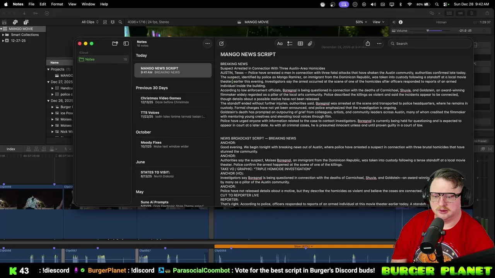The width and height of the screenshot is (495, 278).
Task: Compose a new note
Action: pos(221,44)
